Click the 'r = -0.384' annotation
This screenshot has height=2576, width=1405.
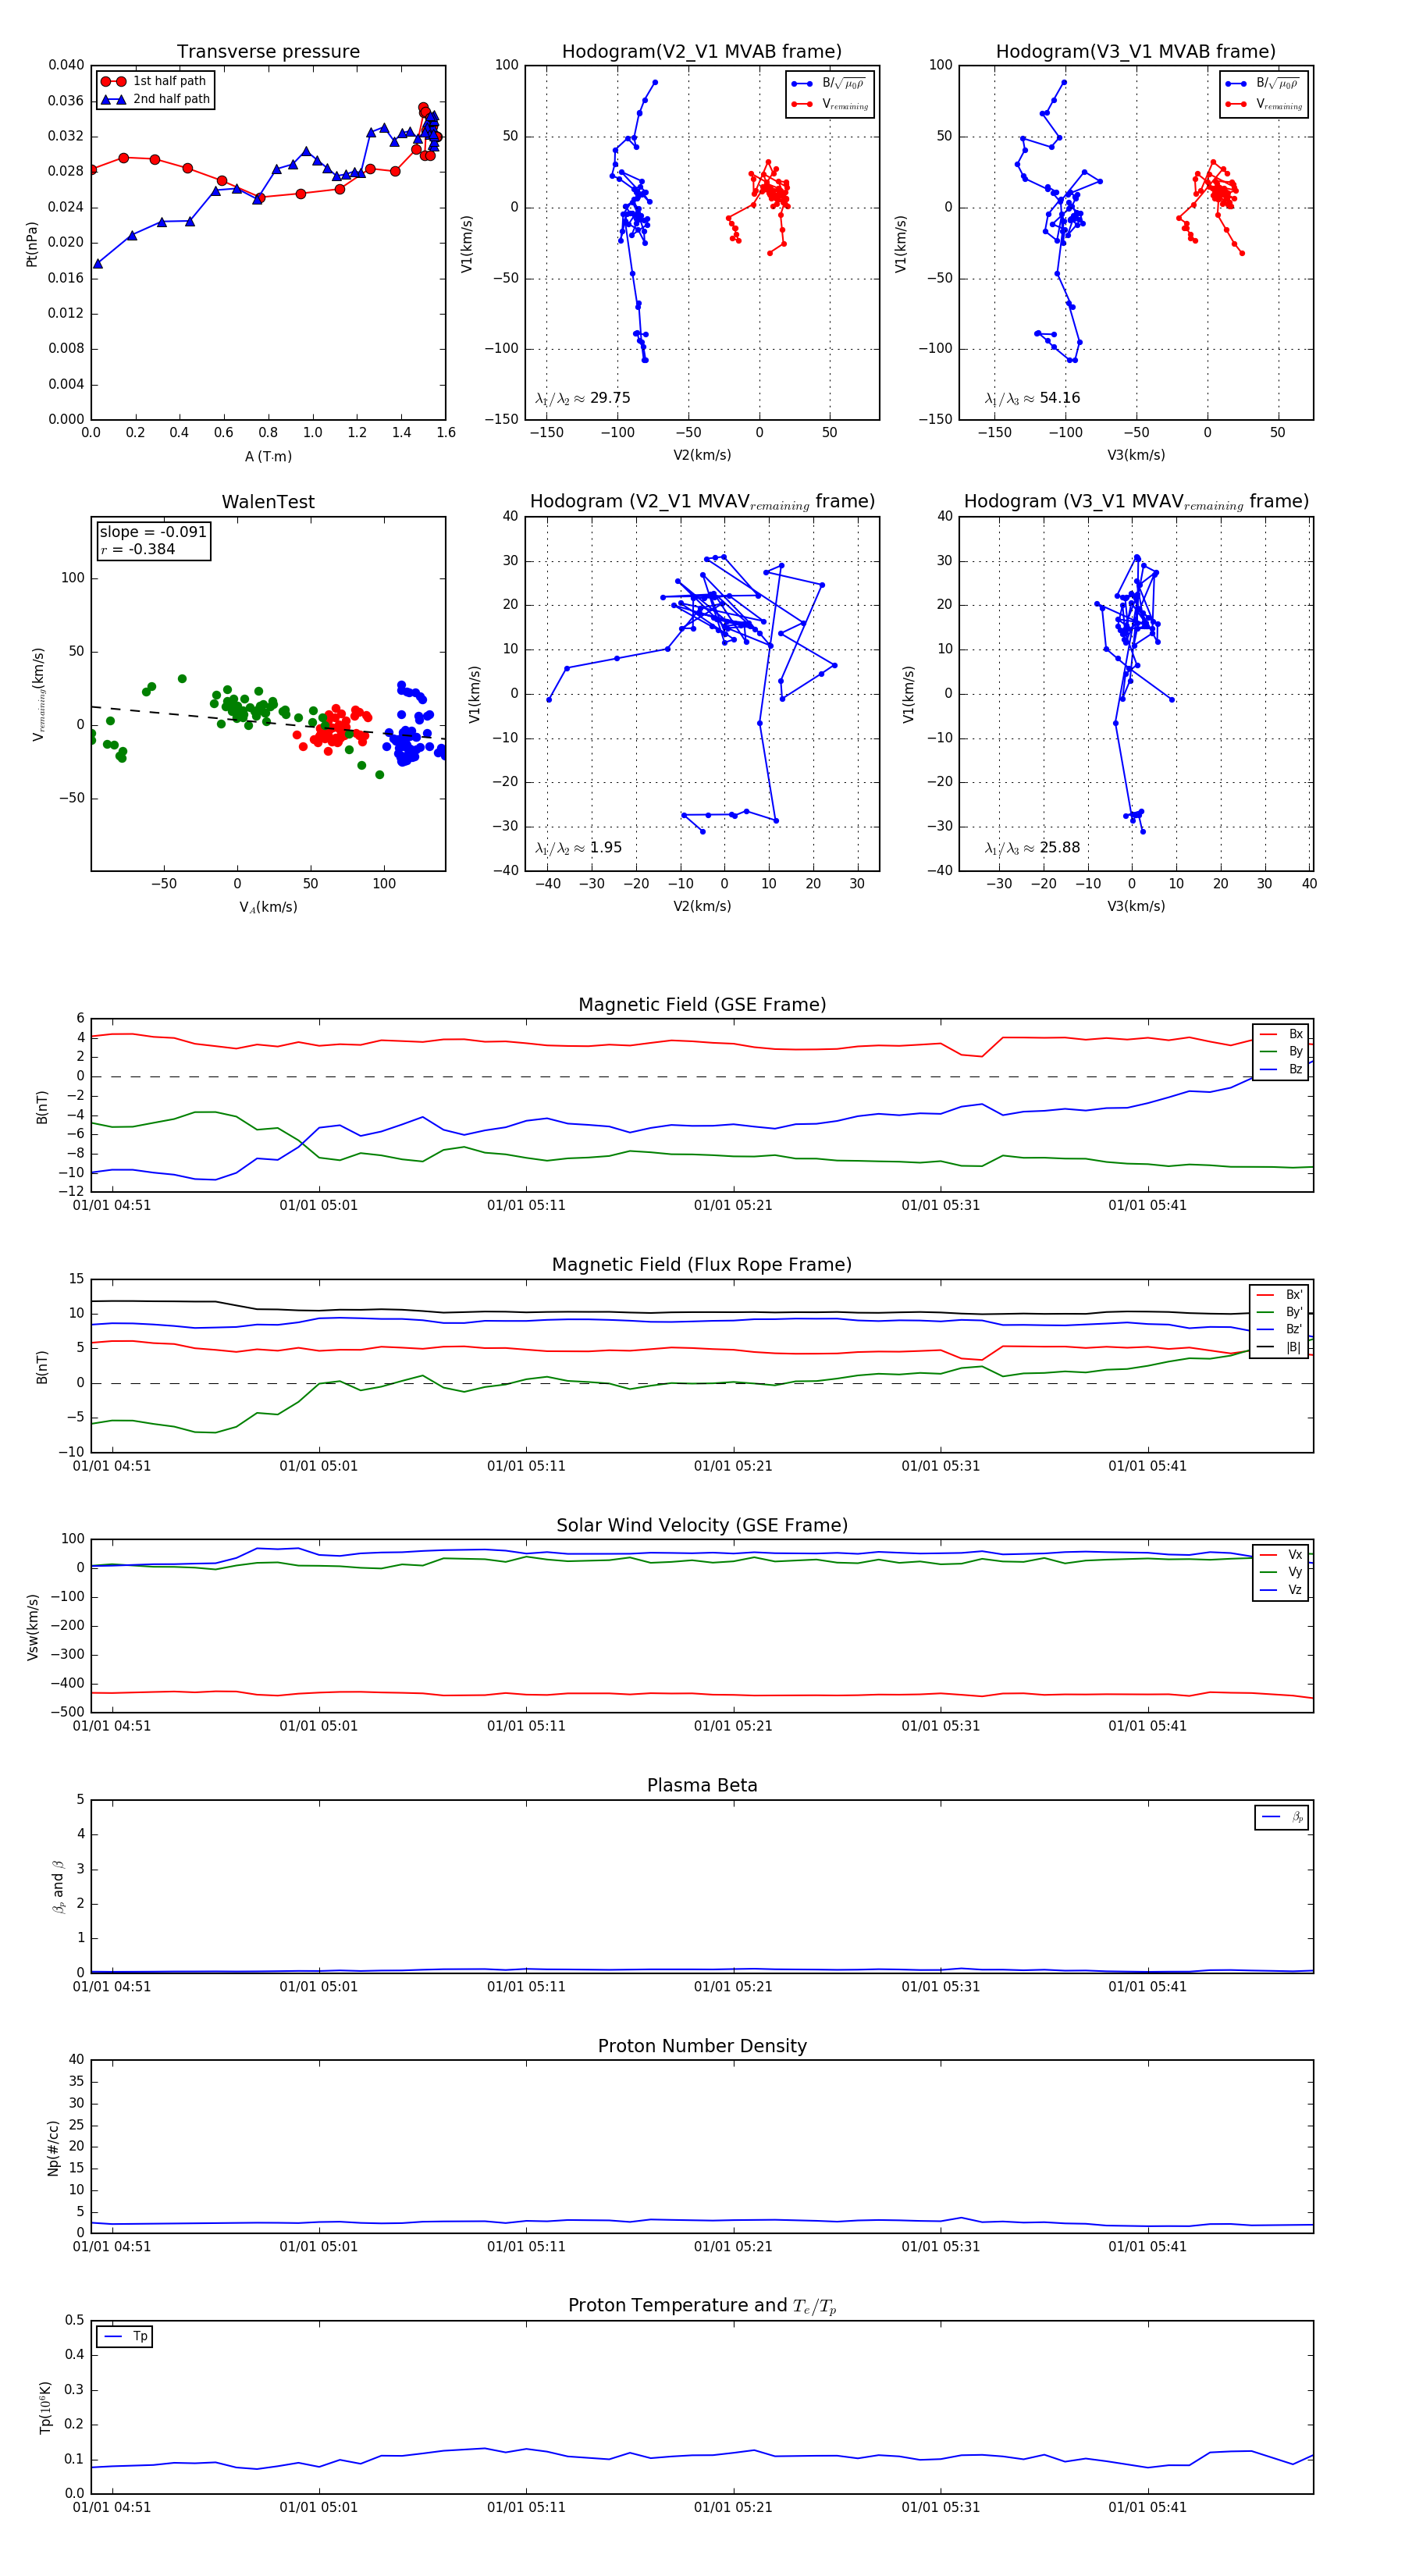(138, 549)
